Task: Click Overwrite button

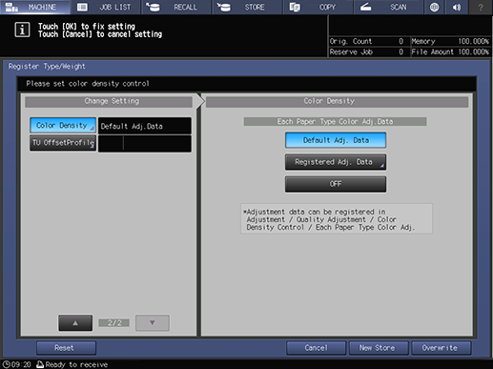Action: pos(442,348)
